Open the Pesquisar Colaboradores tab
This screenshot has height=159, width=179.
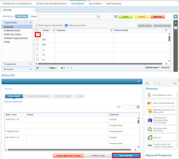click(38, 96)
